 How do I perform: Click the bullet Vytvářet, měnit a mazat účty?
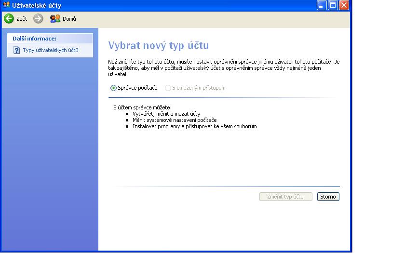(166, 114)
